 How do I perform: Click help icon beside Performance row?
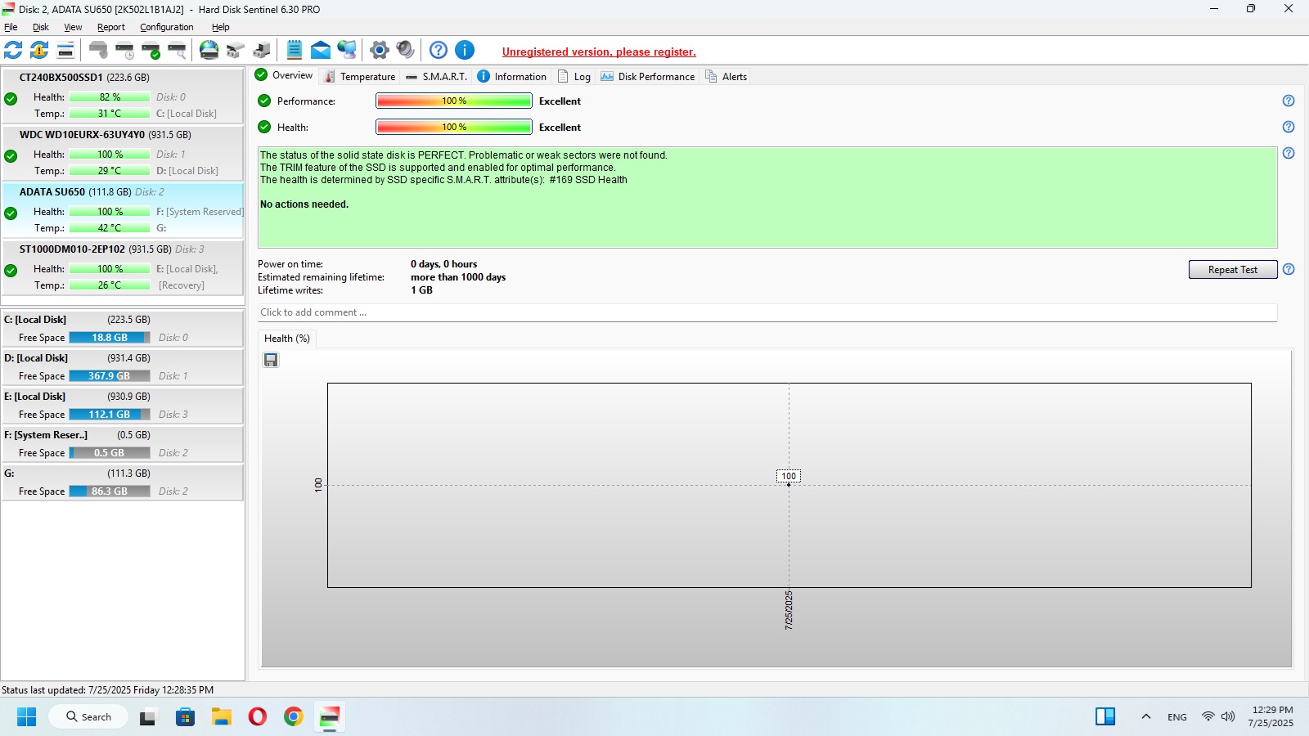pos(1289,101)
